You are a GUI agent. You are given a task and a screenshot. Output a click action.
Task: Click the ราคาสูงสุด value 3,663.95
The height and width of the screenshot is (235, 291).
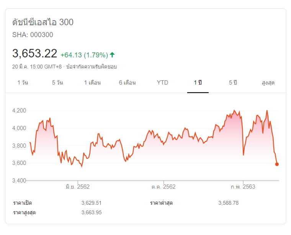(91, 212)
